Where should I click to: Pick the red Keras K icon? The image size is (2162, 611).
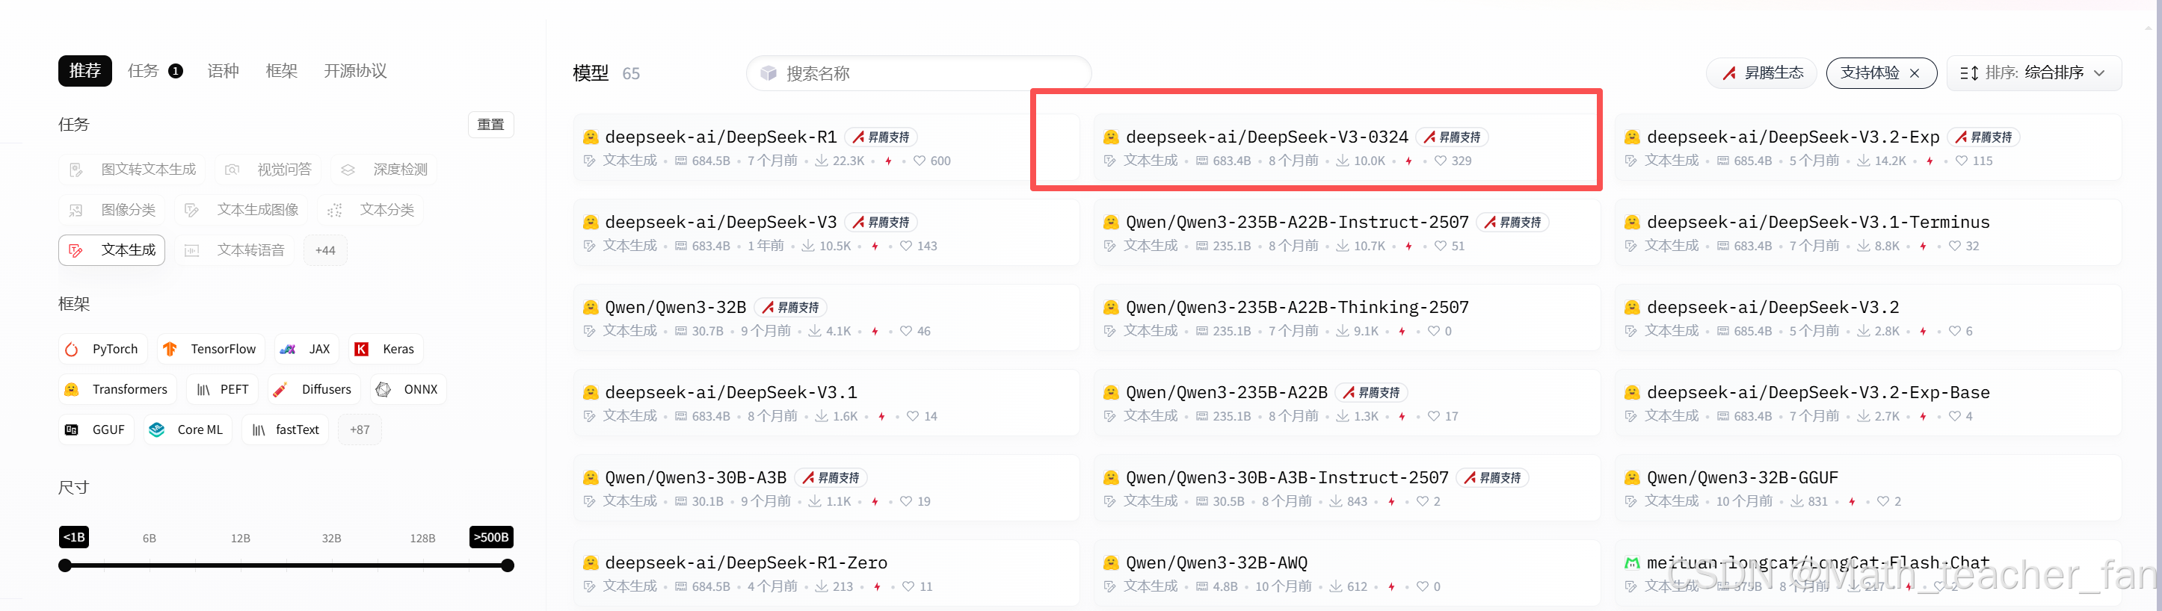click(x=362, y=350)
